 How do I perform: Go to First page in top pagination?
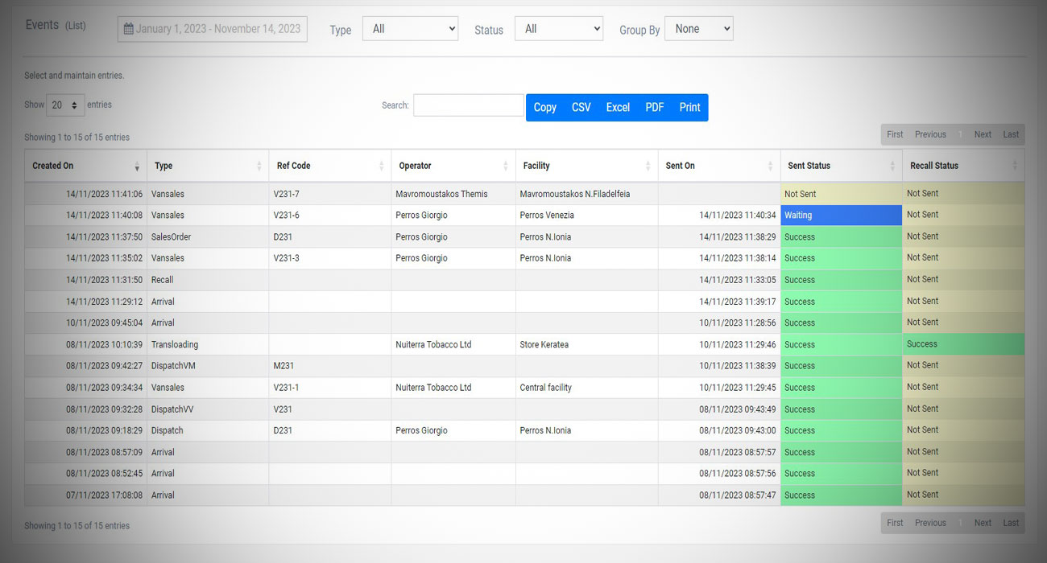[895, 134]
